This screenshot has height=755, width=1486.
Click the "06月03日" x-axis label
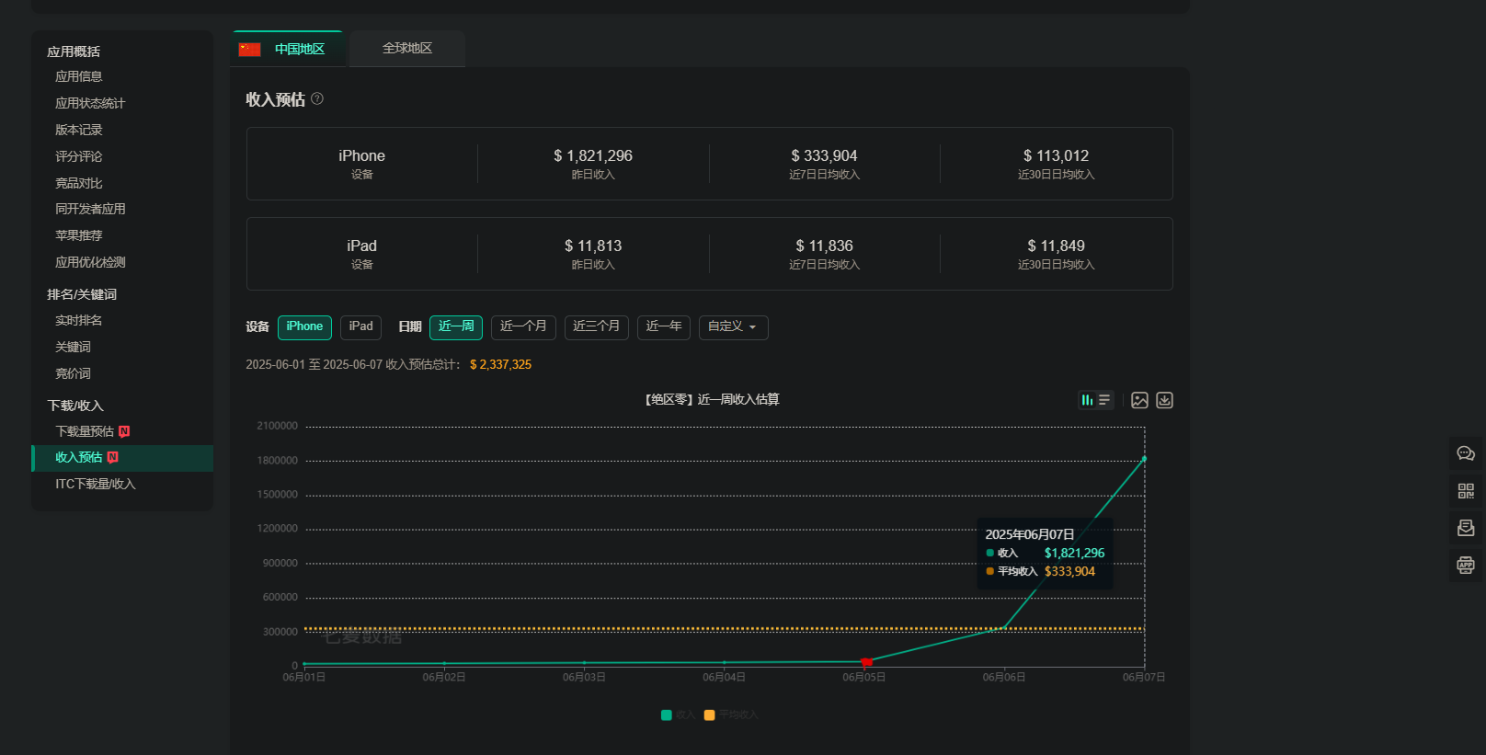tap(584, 678)
